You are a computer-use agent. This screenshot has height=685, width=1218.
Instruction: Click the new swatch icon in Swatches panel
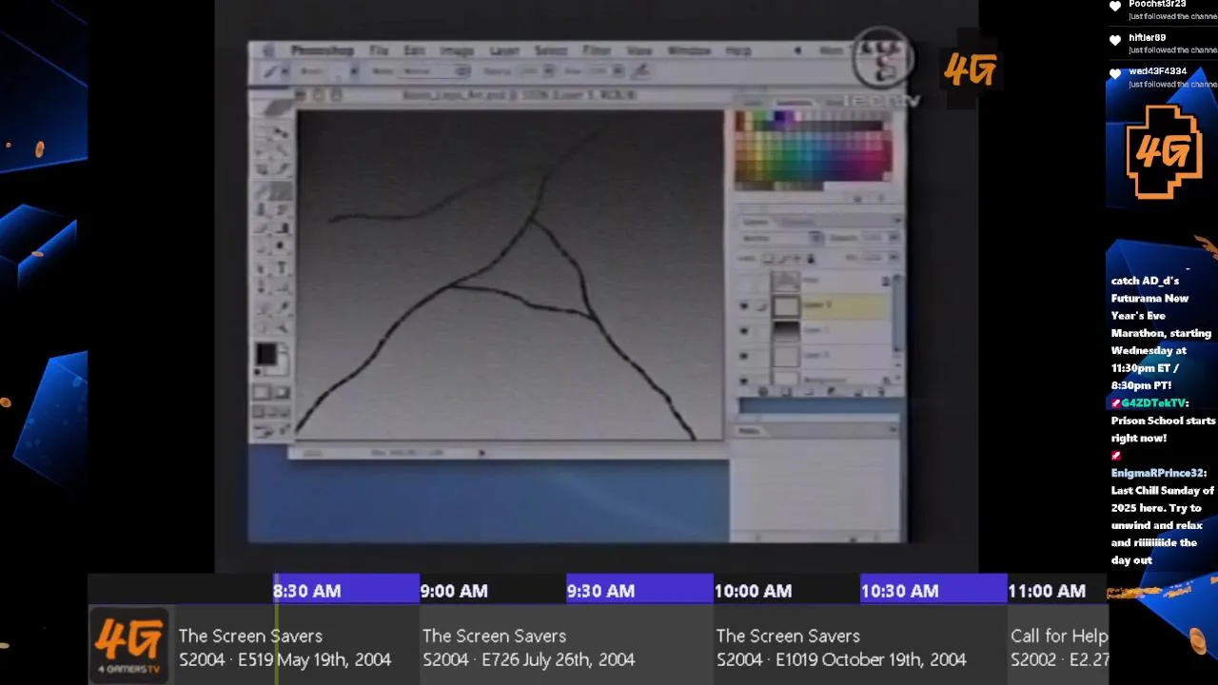point(859,198)
